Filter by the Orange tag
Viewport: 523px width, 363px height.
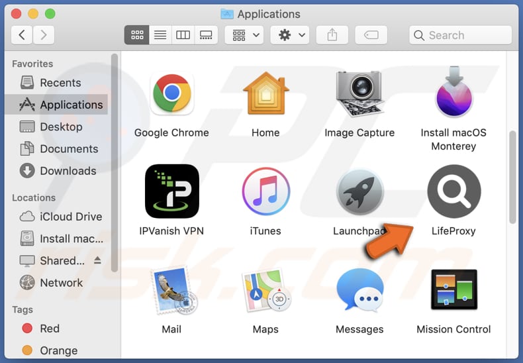[56, 350]
